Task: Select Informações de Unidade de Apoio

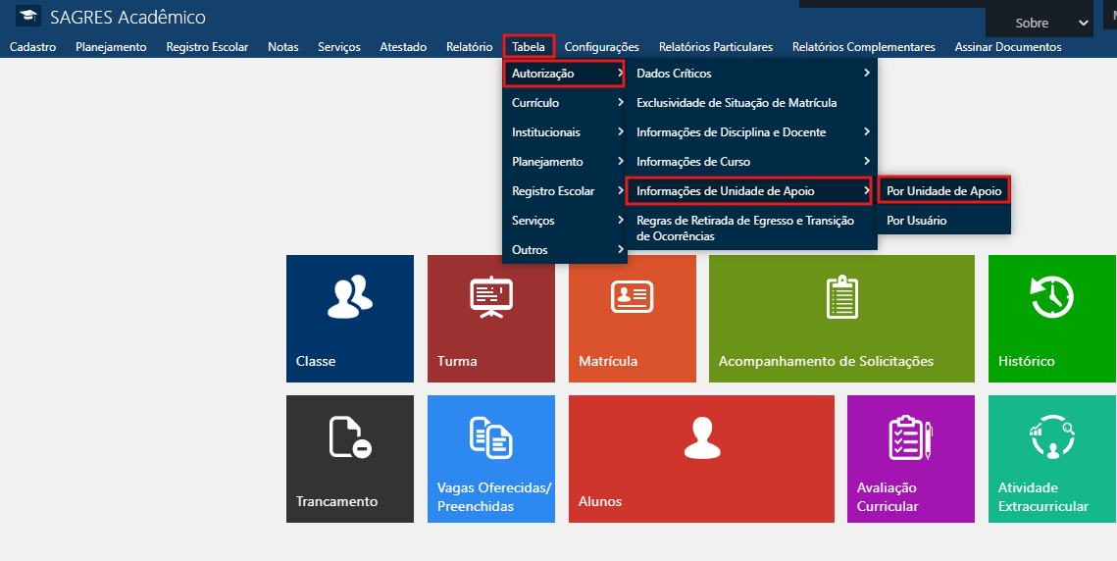Action: (748, 190)
